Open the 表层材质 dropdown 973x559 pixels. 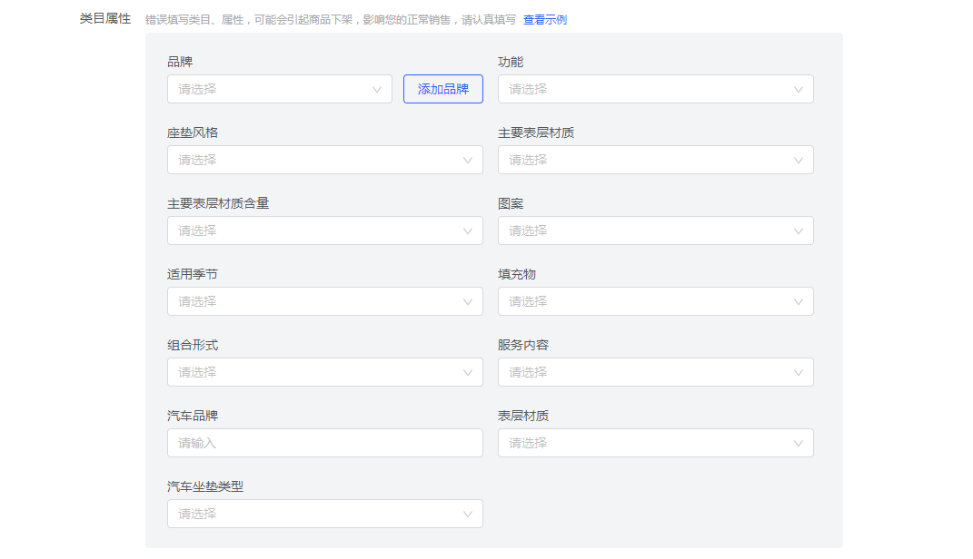(645, 443)
